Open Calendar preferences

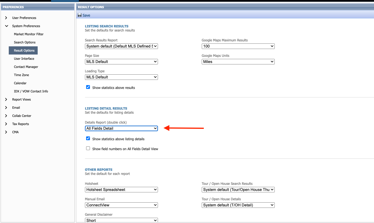(x=20, y=83)
